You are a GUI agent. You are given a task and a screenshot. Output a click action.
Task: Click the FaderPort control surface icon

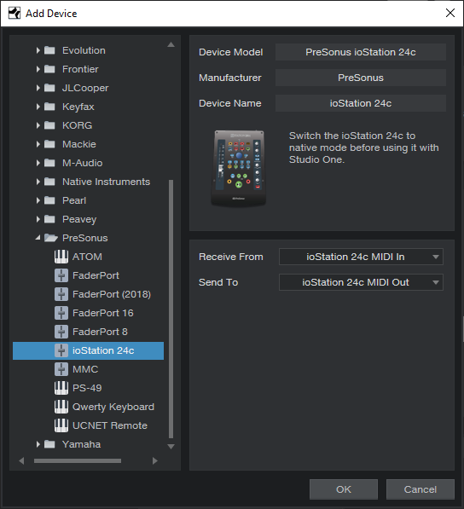point(61,275)
